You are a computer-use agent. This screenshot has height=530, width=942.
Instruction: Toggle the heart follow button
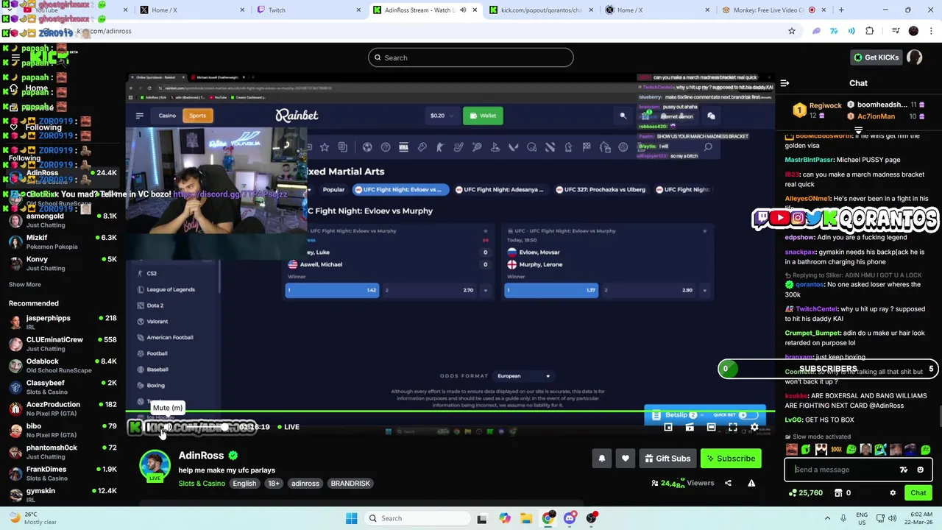tap(626, 459)
